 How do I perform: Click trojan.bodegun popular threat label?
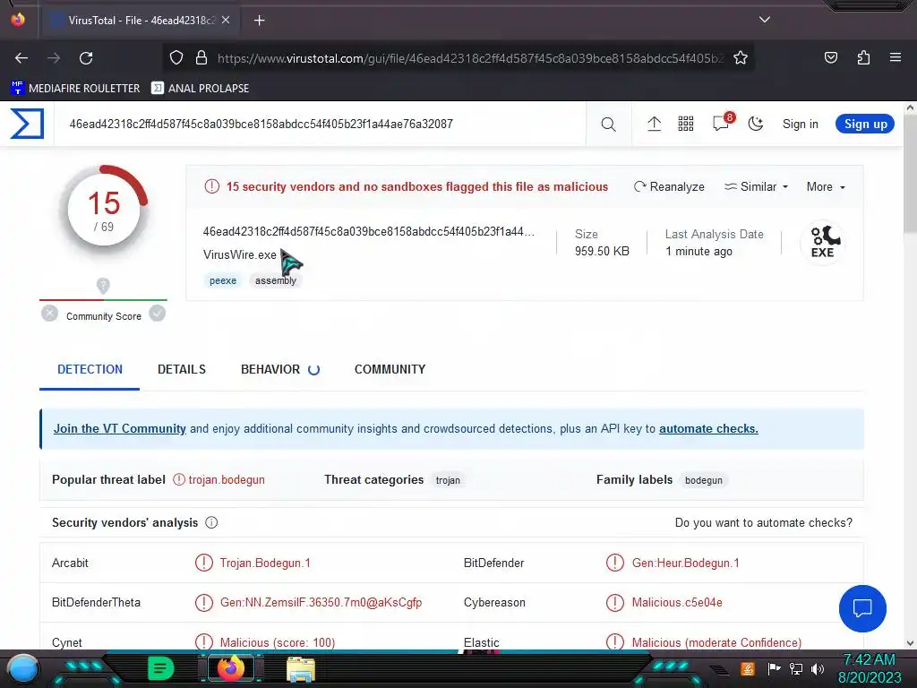point(227,480)
